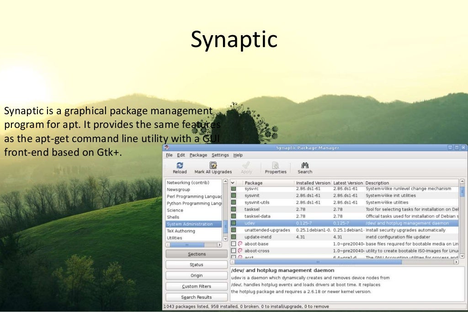Viewport: 468px width, 312px height.
Task: Toggle status box for unattended-upgrades package
Action: (x=234, y=230)
